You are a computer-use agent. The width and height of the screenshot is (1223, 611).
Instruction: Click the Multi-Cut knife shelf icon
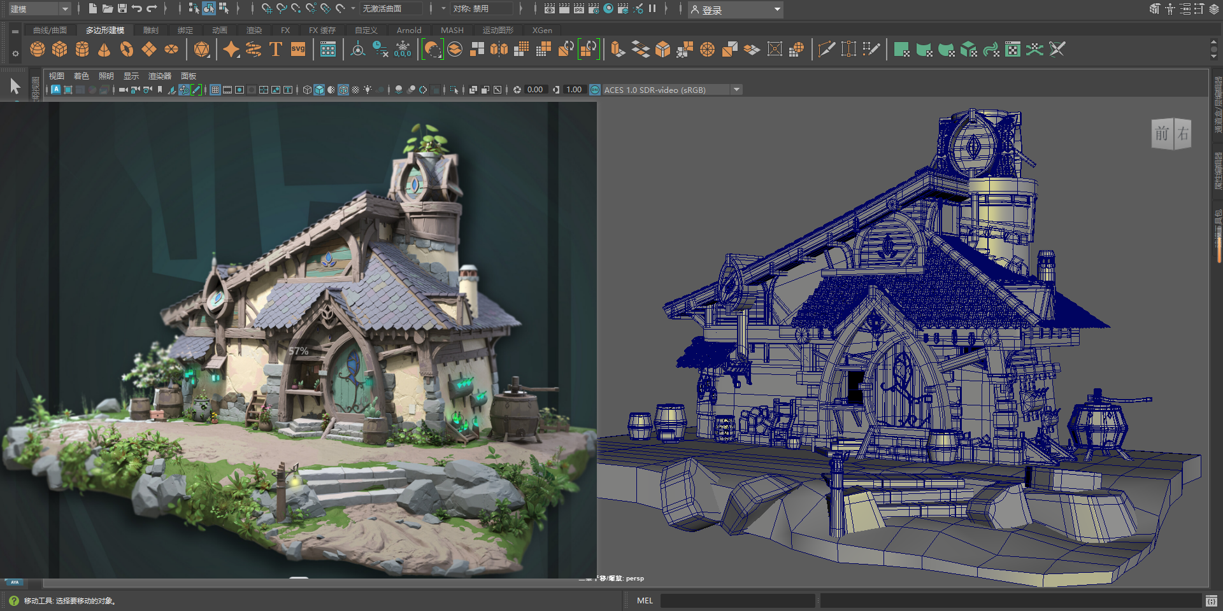coord(826,49)
